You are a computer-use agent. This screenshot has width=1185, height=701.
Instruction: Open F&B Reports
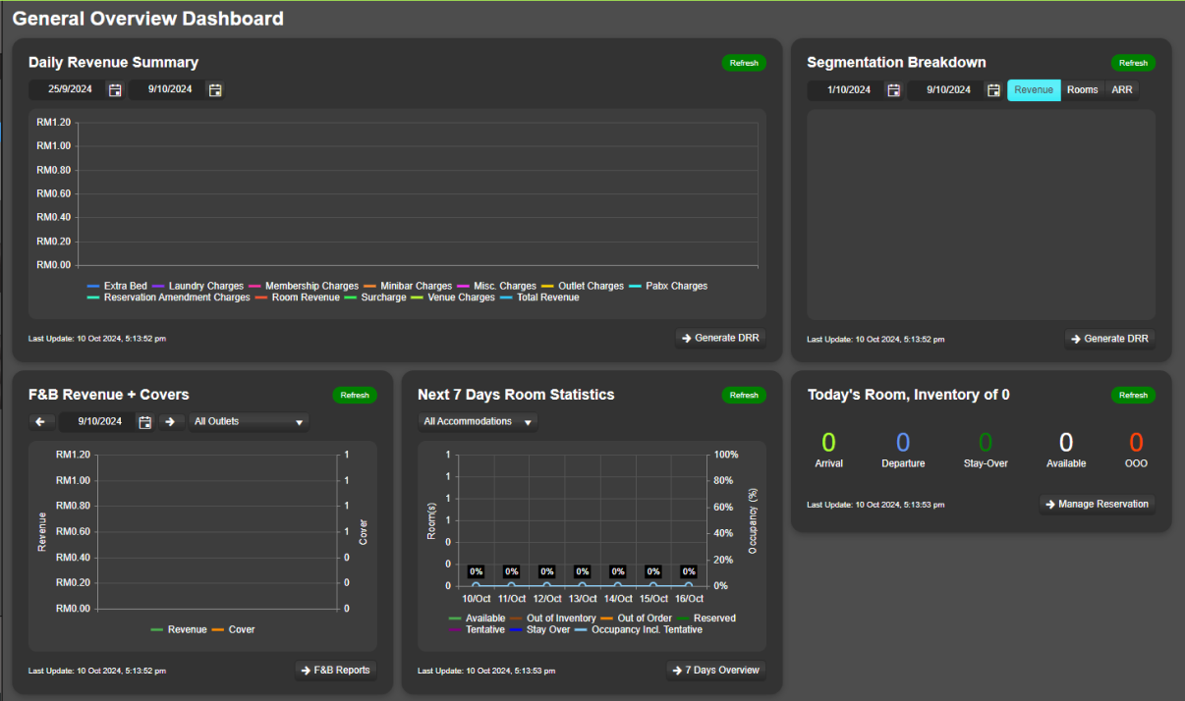(x=335, y=671)
